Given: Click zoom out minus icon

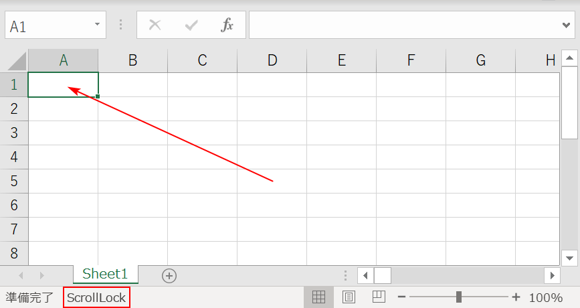Looking at the screenshot, I should [401, 297].
